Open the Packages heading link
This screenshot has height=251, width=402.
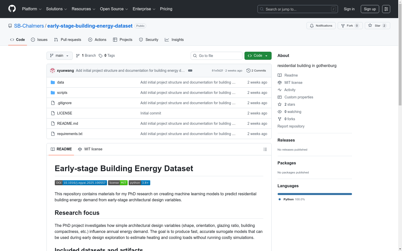coord(287,163)
